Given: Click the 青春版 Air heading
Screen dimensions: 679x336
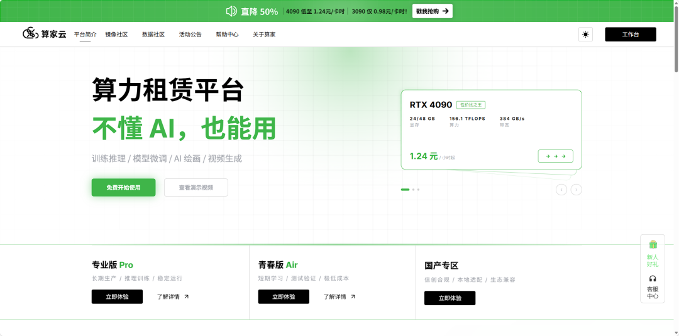Looking at the screenshot, I should 278,264.
